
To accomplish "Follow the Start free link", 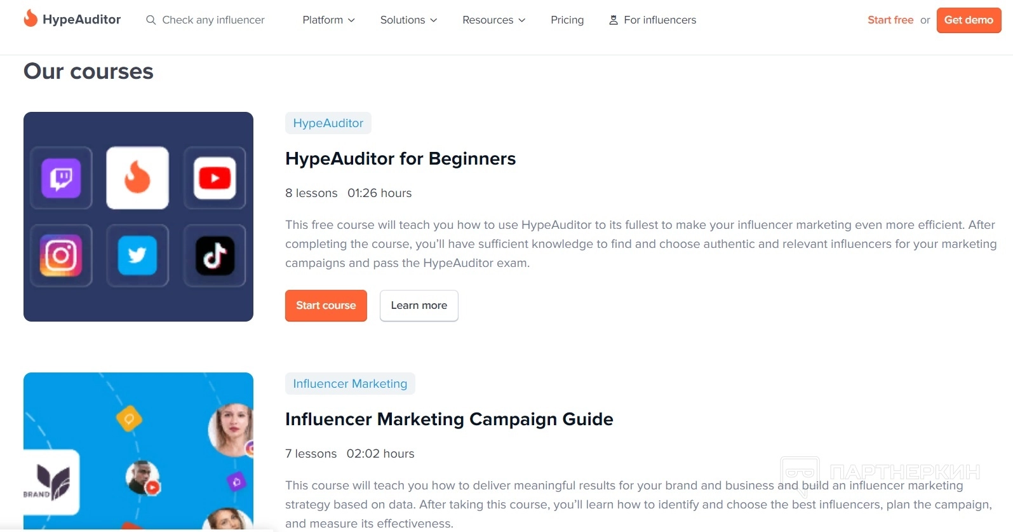I will [890, 20].
